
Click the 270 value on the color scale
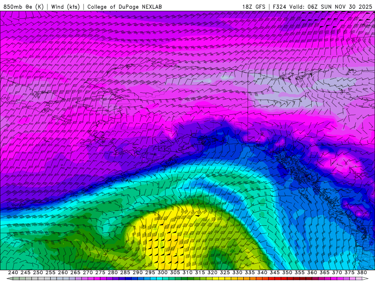pyautogui.click(x=88, y=273)
